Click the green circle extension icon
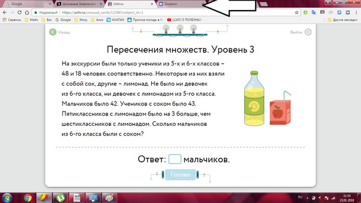Viewport: 361px width, 203px height. click(306, 12)
